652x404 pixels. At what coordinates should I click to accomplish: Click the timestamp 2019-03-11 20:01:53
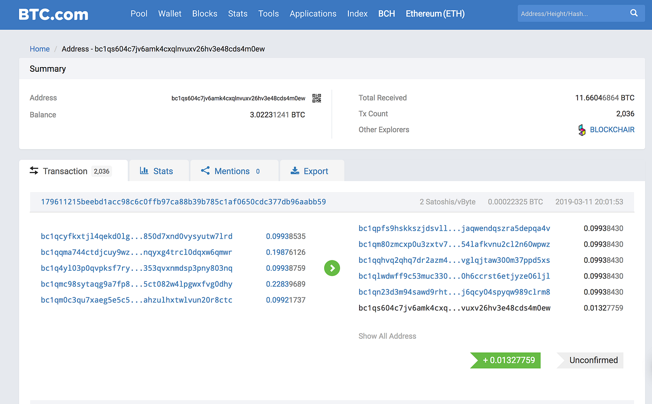(589, 202)
